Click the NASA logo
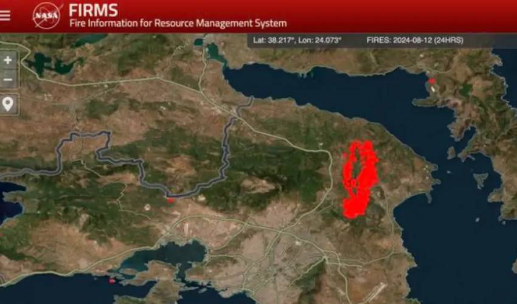The image size is (517, 304). click(x=47, y=15)
